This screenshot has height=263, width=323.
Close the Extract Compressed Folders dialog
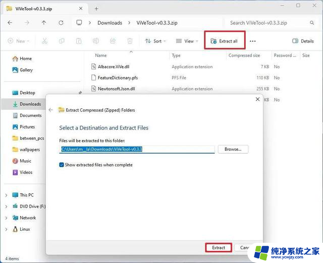tap(257, 99)
